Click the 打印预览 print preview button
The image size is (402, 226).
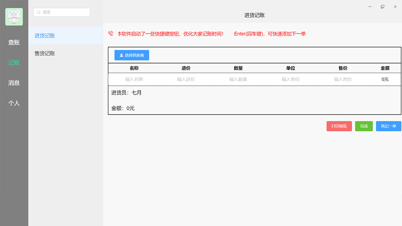point(339,126)
